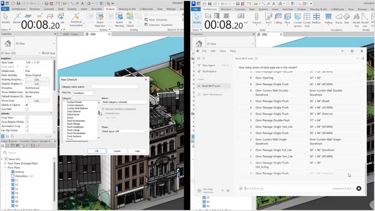This screenshot has height=211, width=375.
Task: Select Doors in the Category list
Action: (70, 117)
